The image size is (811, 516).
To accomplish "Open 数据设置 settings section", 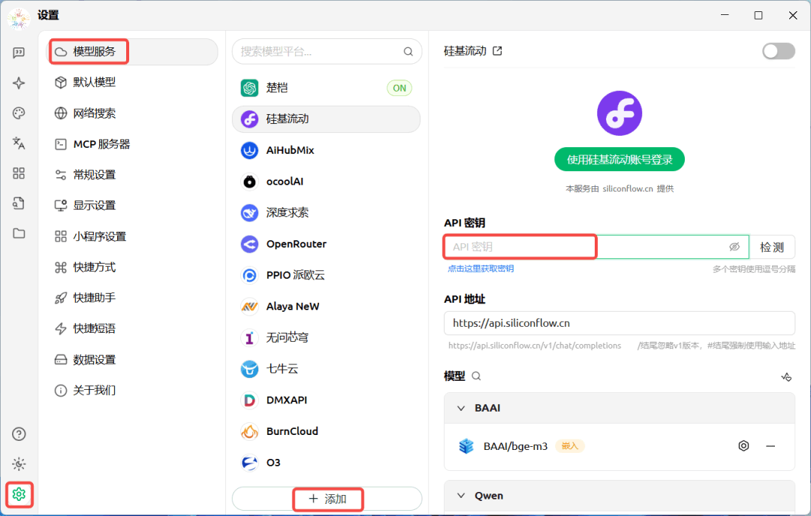I will pyautogui.click(x=132, y=360).
